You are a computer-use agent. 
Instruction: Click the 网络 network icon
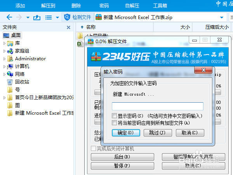pyautogui.click(x=10, y=74)
